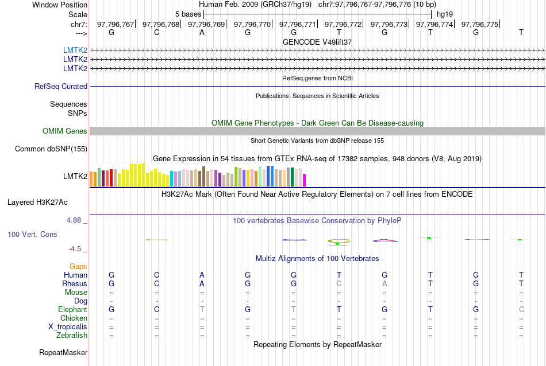Click the base A in the reference sequence row
The width and height of the screenshot is (546, 366).
(x=202, y=32)
